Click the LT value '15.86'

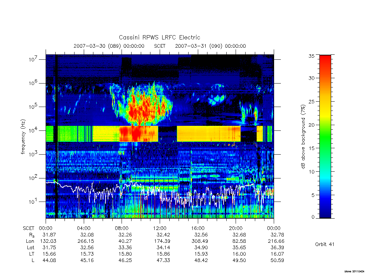pyautogui.click(x=163, y=254)
